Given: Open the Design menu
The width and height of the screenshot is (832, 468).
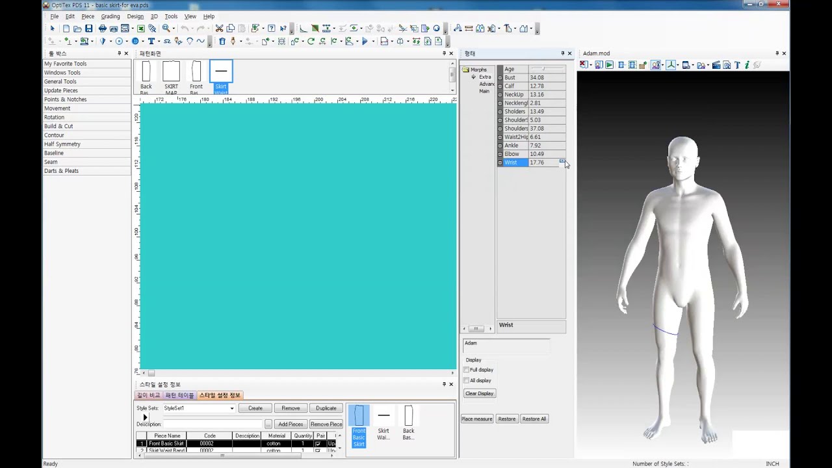Looking at the screenshot, I should tap(135, 16).
